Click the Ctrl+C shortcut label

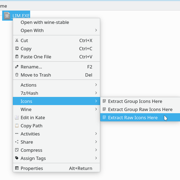[85, 49]
